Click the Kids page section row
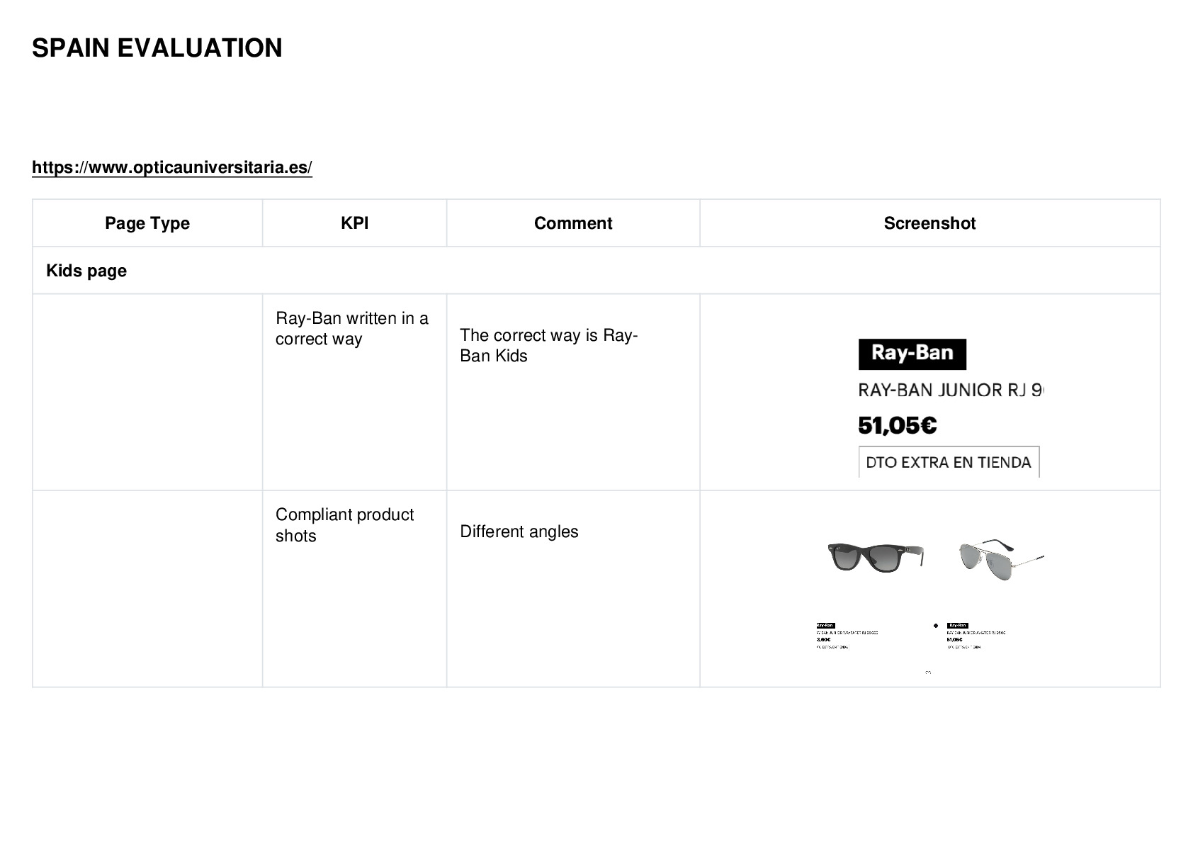 (596, 271)
